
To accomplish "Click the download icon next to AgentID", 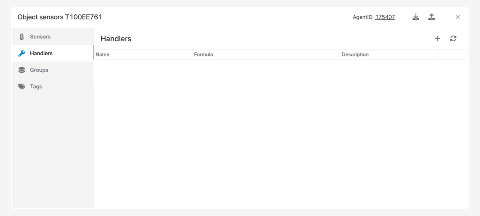I will point(416,17).
